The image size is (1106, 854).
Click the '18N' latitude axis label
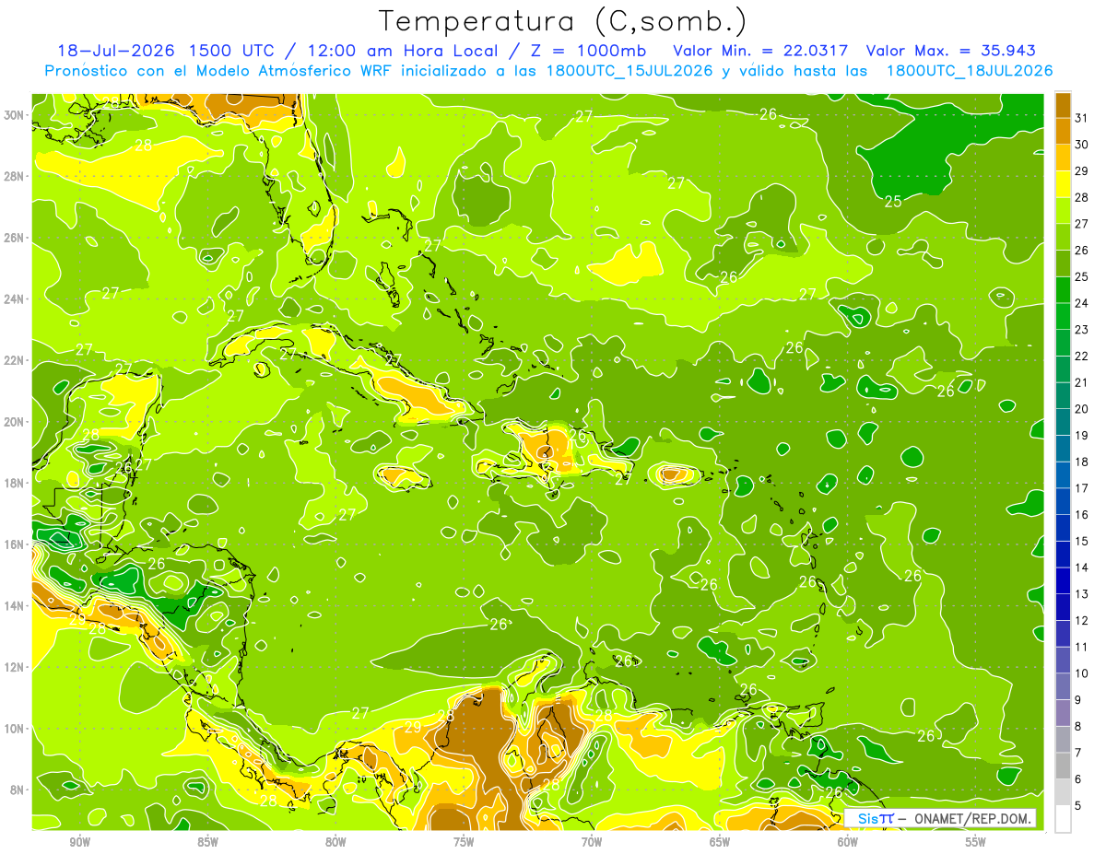tap(16, 483)
